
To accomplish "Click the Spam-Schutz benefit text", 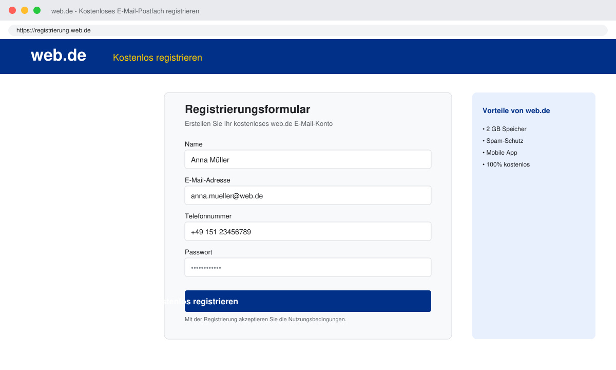I will click(x=503, y=141).
